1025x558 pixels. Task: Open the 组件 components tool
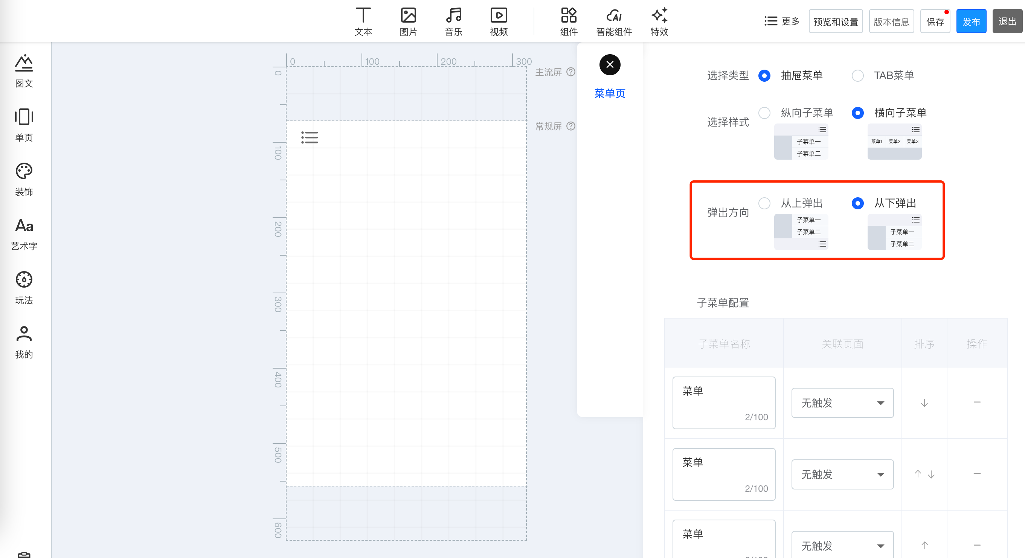click(x=569, y=21)
